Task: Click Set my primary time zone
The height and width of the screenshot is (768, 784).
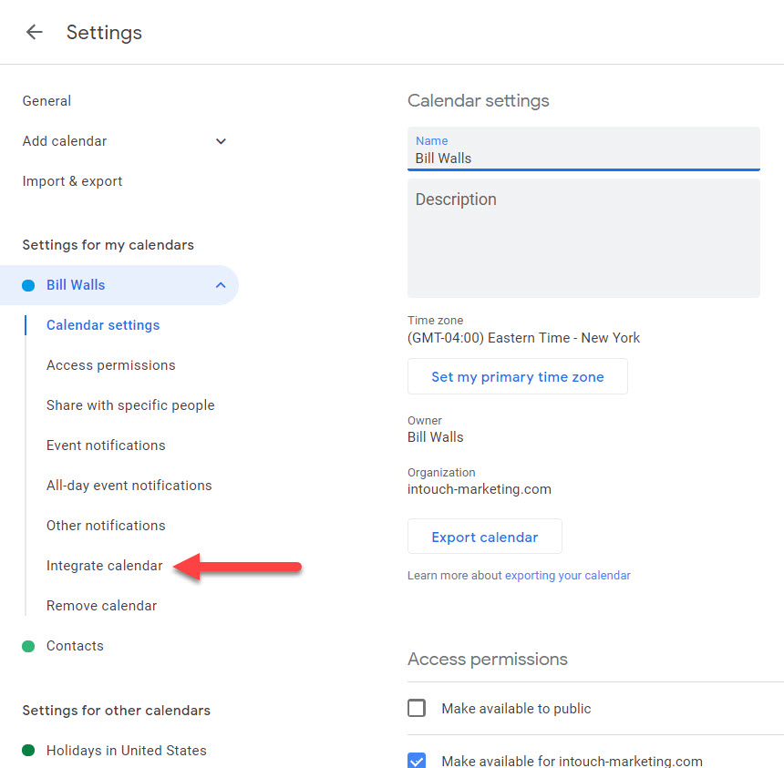Action: [517, 376]
